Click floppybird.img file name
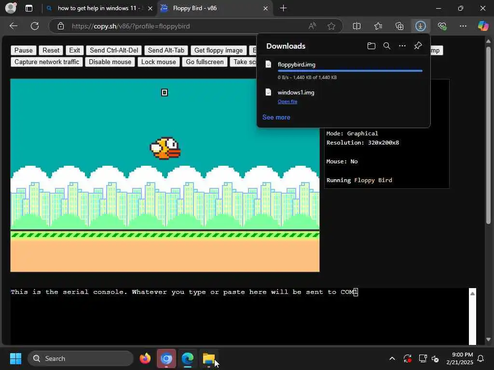The width and height of the screenshot is (494, 370). (297, 64)
